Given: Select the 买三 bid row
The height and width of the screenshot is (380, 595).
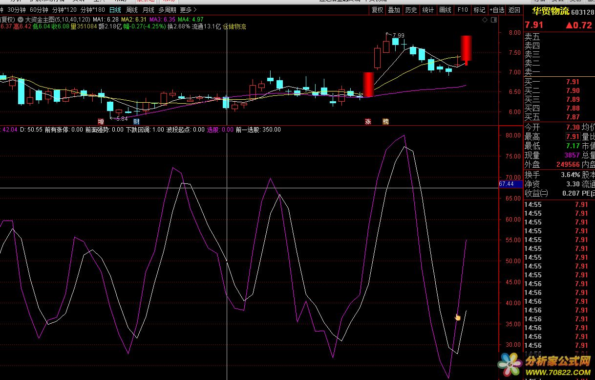Looking at the screenshot, I should click(x=559, y=99).
